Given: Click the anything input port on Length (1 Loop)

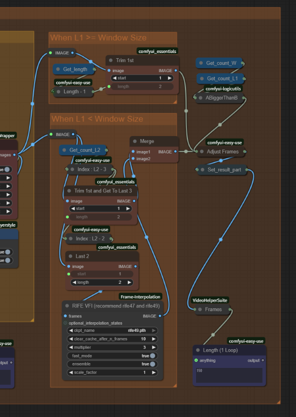Looking at the screenshot, I should point(196,360).
